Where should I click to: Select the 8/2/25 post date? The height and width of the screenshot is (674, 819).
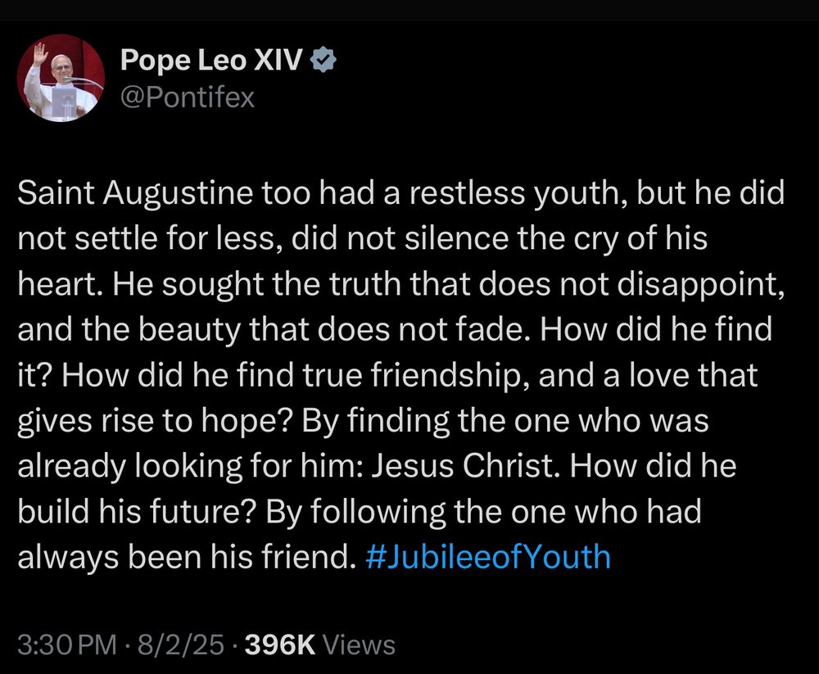181,645
